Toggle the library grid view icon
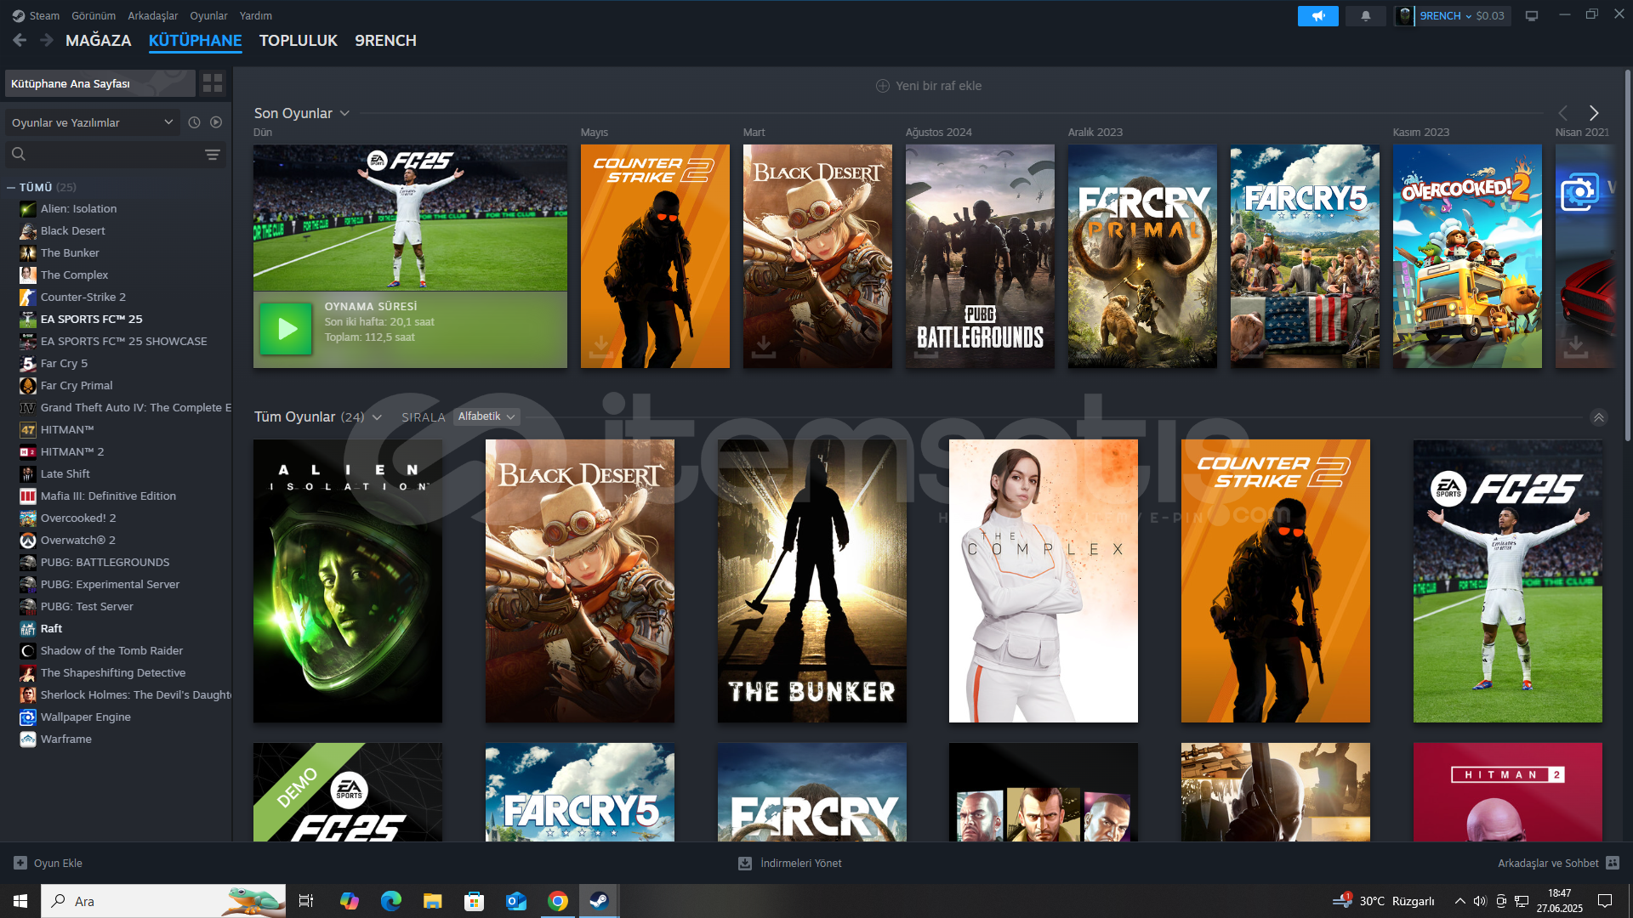Image resolution: width=1633 pixels, height=918 pixels. pos(213,83)
